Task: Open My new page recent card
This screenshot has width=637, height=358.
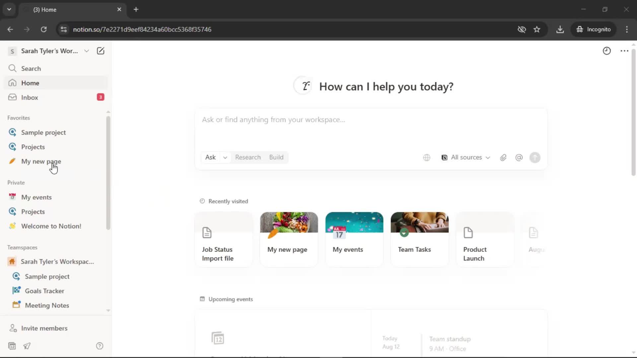Action: [289, 239]
